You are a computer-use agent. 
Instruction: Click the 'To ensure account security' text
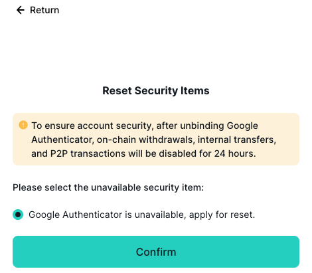(x=92, y=126)
